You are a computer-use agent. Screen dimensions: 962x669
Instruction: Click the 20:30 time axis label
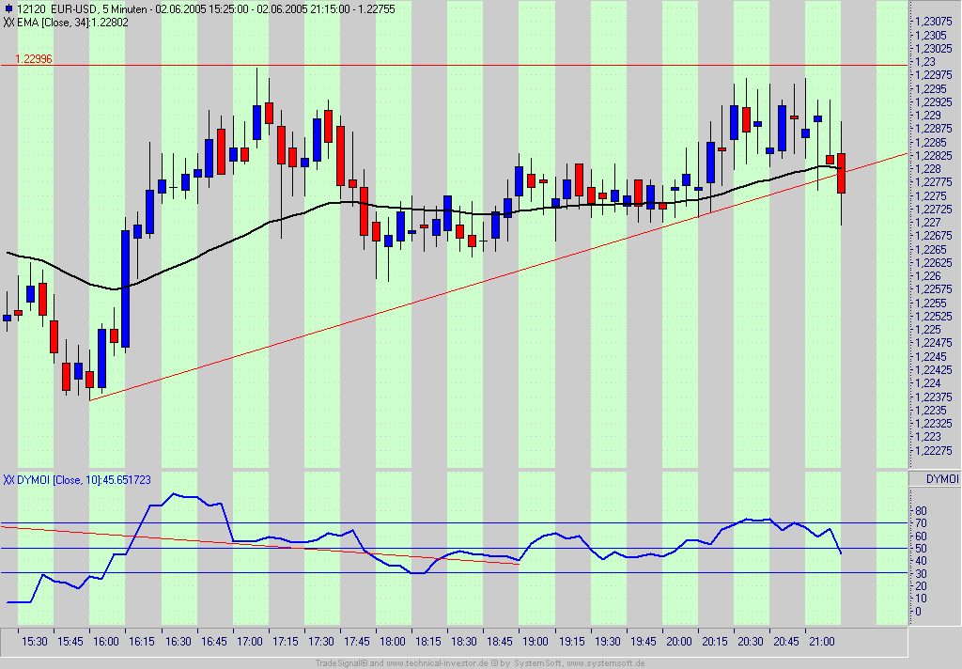pyautogui.click(x=750, y=642)
